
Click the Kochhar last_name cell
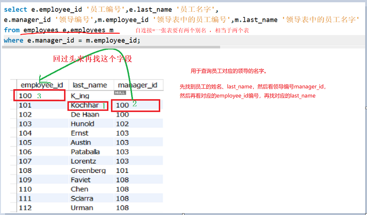pyautogui.click(x=91, y=105)
